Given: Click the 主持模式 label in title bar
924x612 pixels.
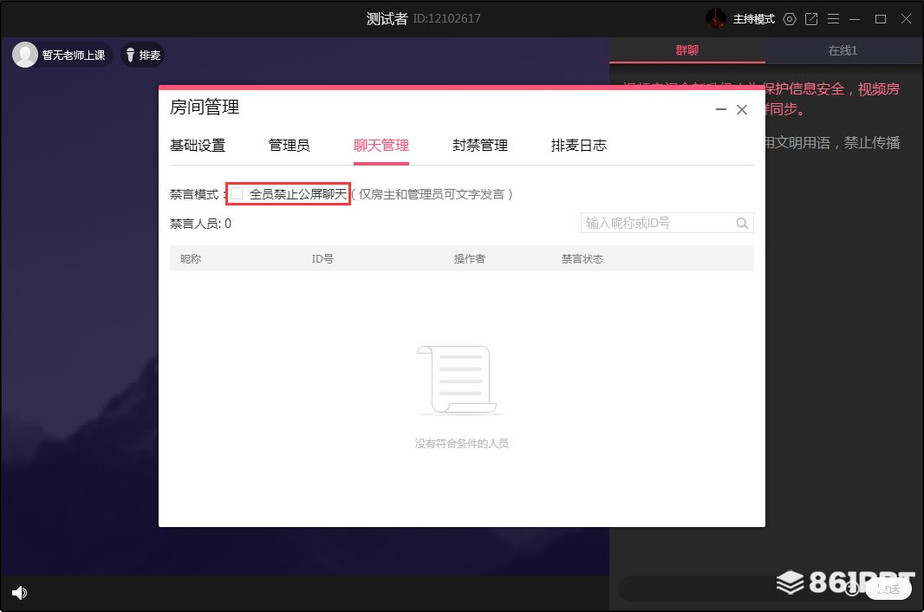Looking at the screenshot, I should click(x=754, y=19).
